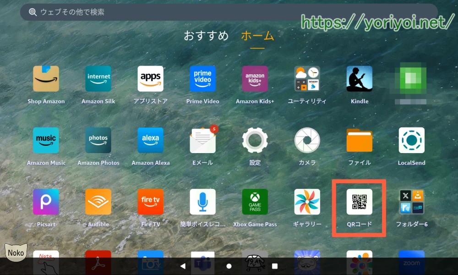
Task: Launch the LocalSend app
Action: pos(412,140)
